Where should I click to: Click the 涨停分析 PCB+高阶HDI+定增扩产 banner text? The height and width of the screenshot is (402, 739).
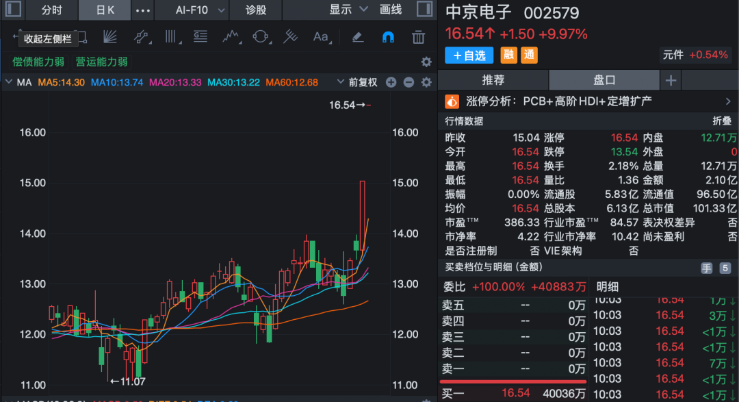[559, 101]
